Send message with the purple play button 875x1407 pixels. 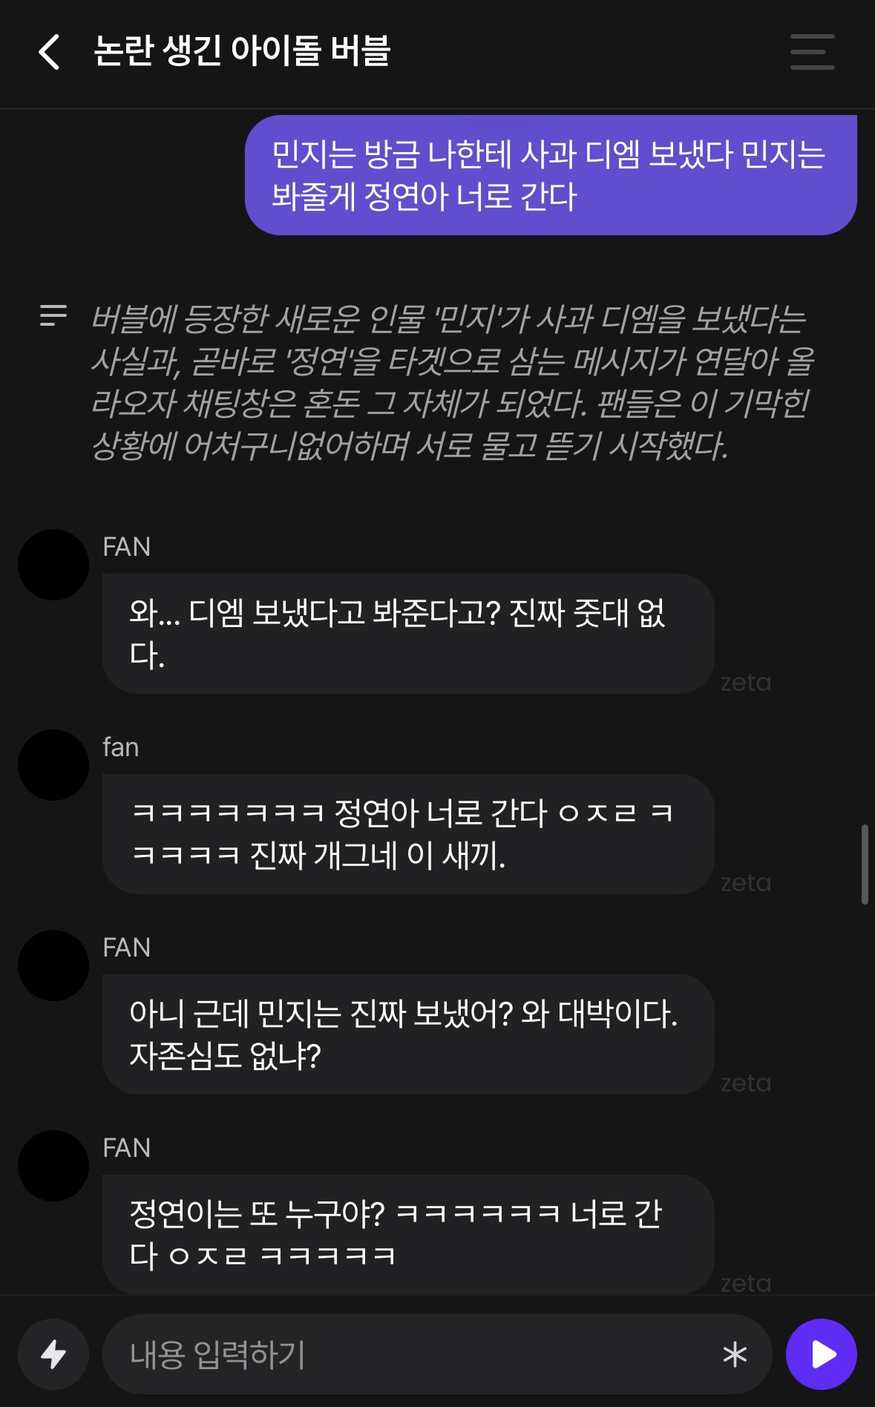pyautogui.click(x=822, y=1354)
